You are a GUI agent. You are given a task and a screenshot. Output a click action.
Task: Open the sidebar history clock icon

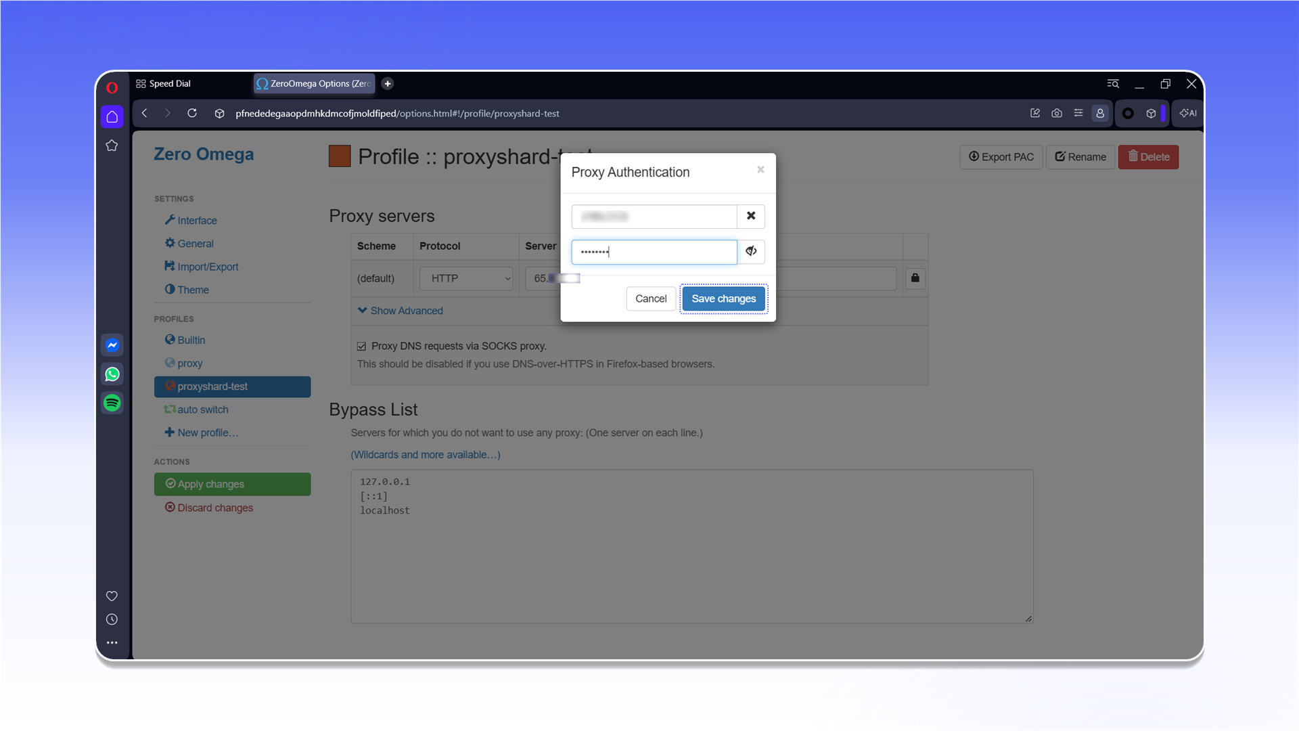(x=112, y=619)
